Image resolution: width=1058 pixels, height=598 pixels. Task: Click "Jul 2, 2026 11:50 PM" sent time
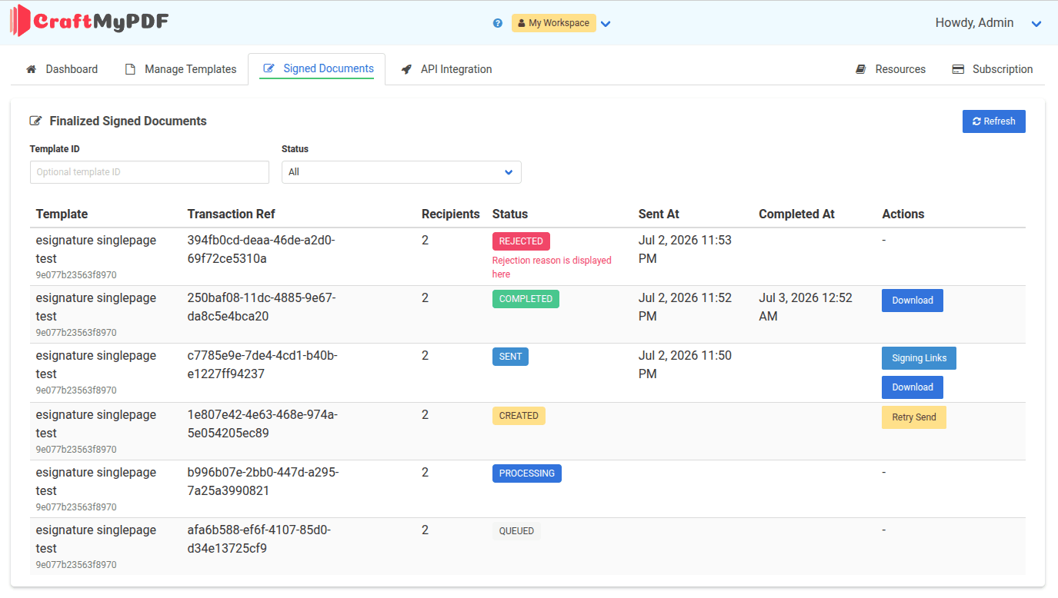point(685,364)
